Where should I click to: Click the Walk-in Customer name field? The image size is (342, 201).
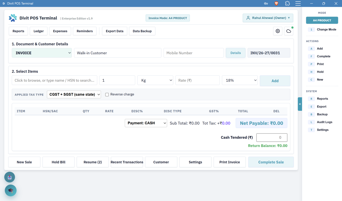(118, 53)
